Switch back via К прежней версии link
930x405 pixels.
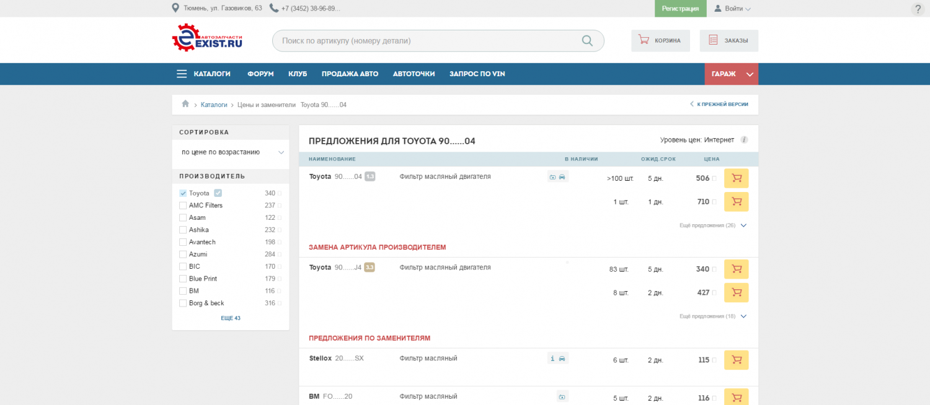point(719,104)
